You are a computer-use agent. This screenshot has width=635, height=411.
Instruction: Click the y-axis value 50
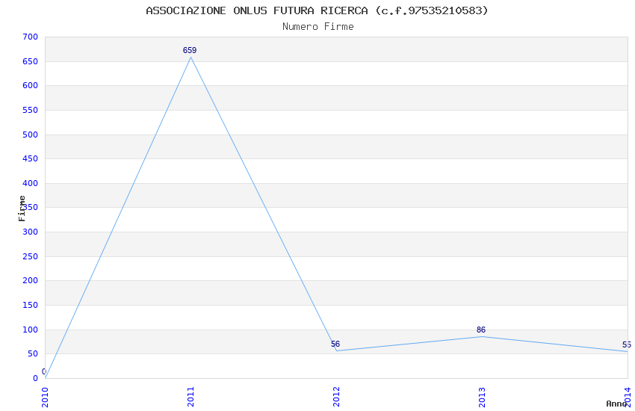pos(33,354)
